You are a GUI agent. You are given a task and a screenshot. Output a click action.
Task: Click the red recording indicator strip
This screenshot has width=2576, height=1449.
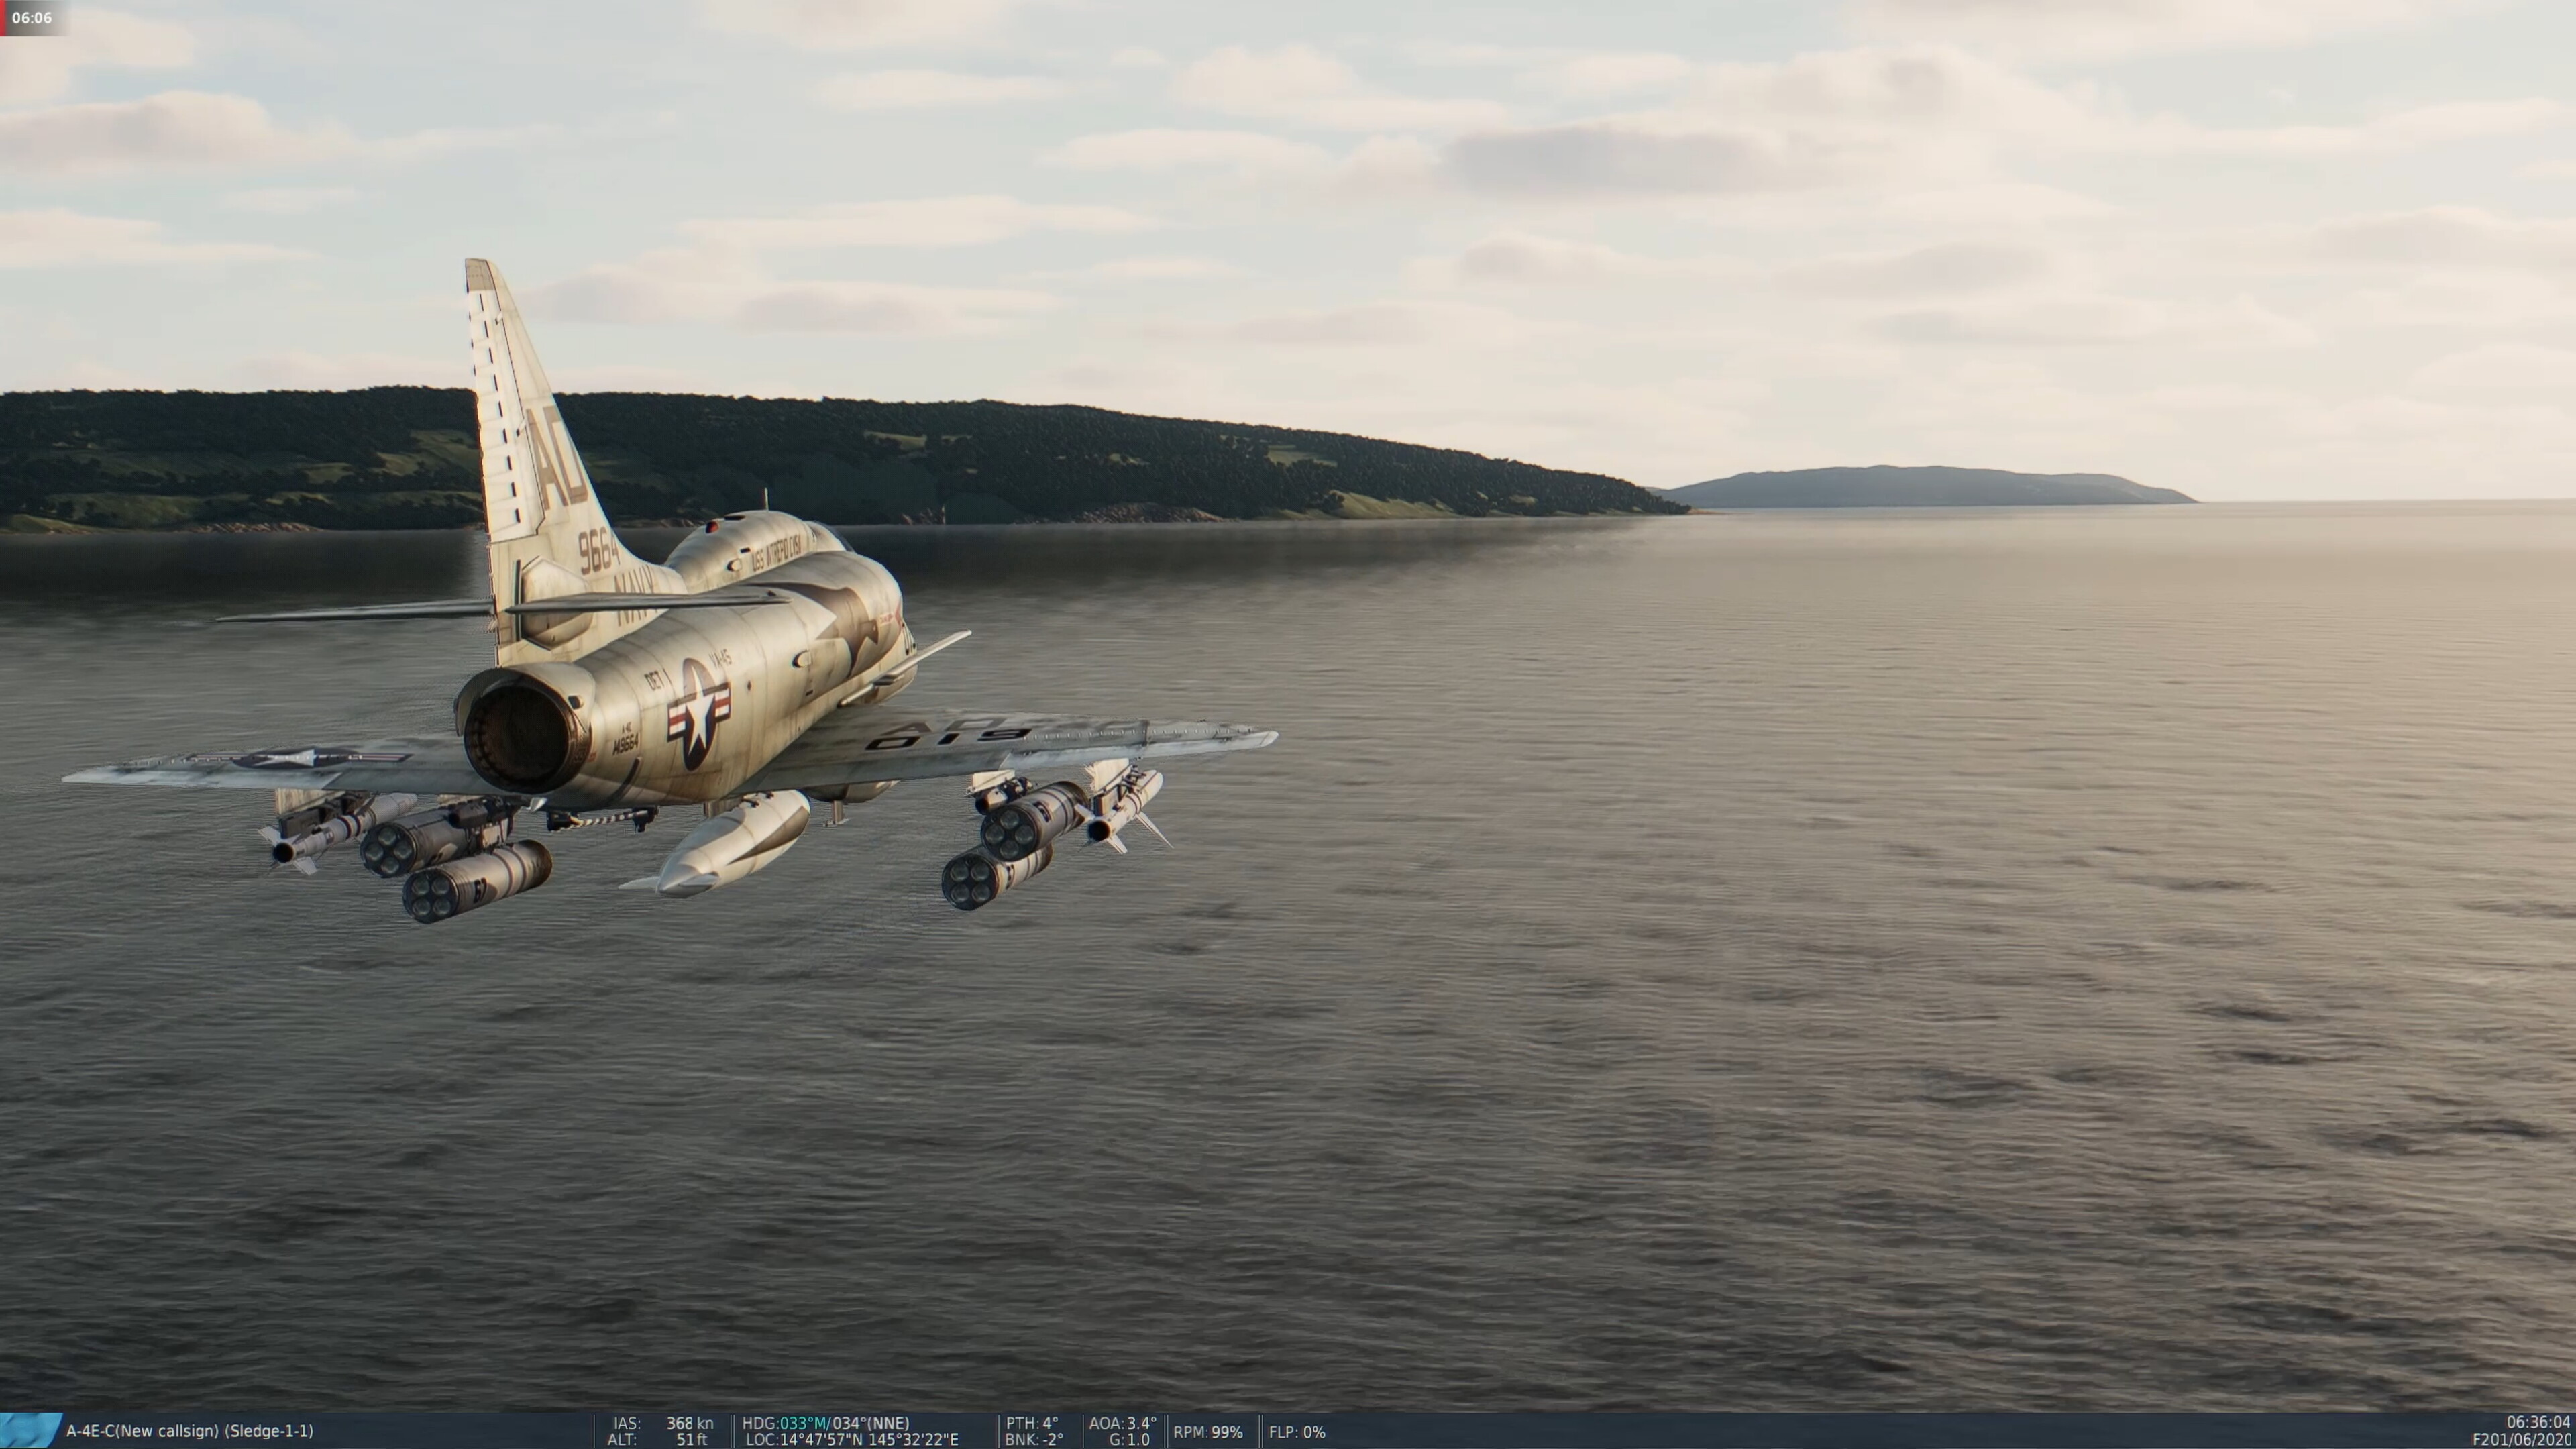click(2, 18)
